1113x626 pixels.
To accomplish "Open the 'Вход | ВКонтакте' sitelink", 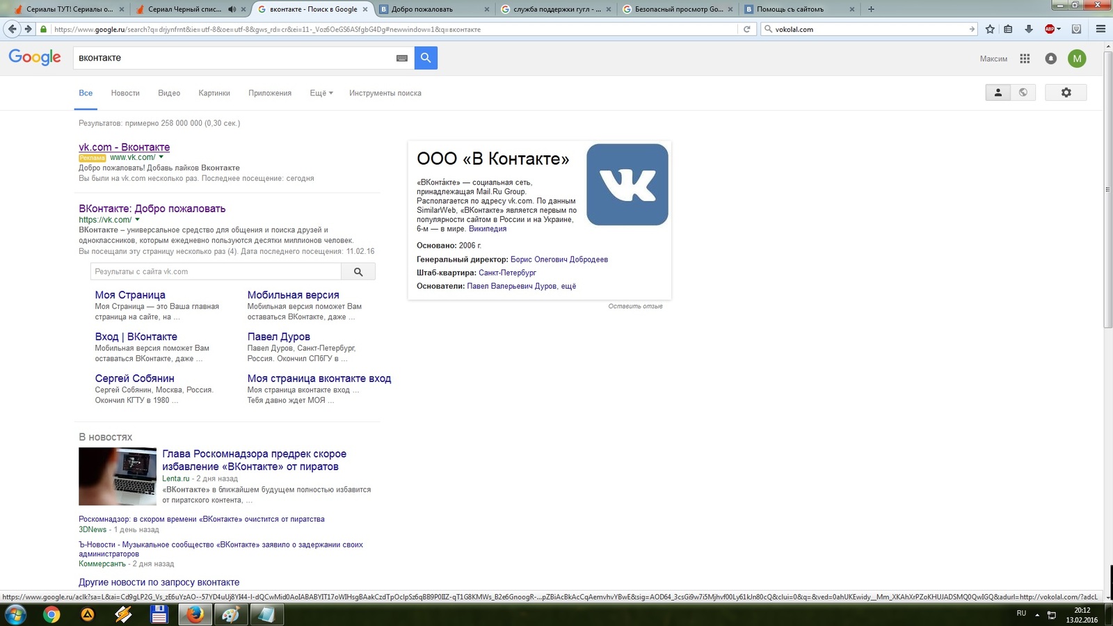I will tap(136, 337).
